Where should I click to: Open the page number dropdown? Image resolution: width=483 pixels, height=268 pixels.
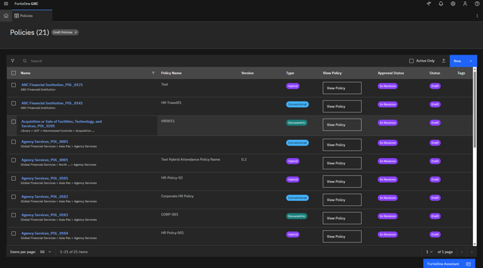pyautogui.click(x=429, y=252)
